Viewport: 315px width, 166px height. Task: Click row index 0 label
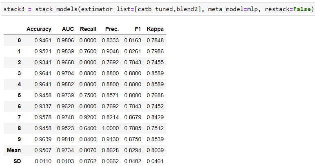click(x=19, y=40)
